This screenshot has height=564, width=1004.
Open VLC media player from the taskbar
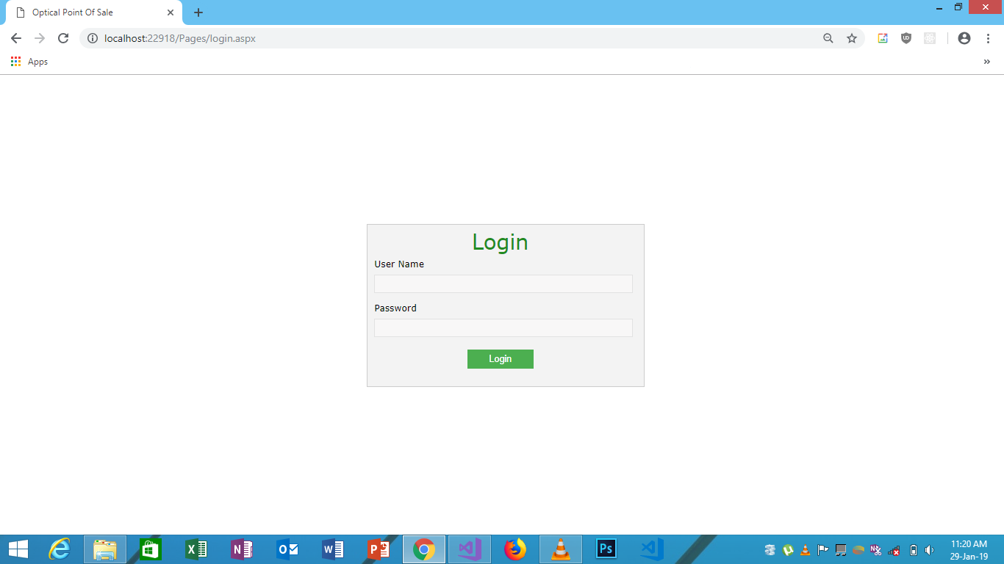click(x=560, y=549)
